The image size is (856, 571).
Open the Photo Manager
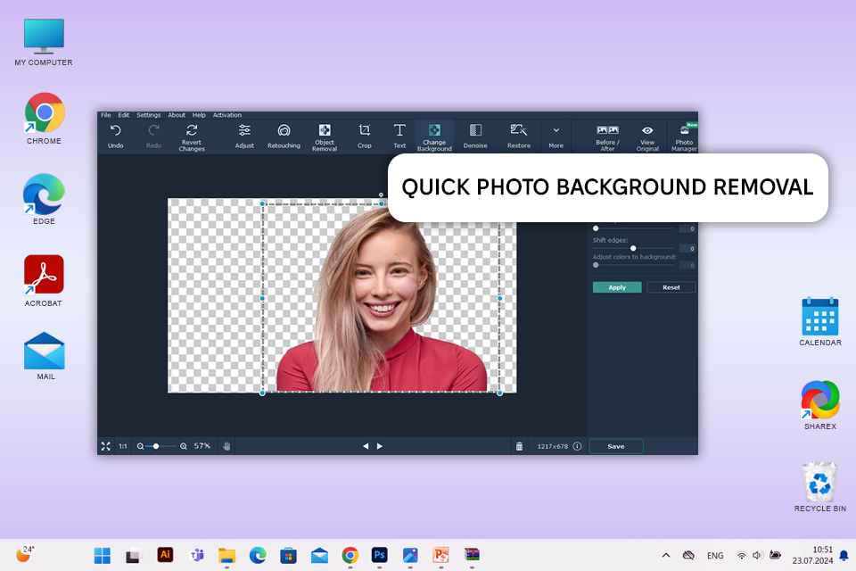point(684,137)
